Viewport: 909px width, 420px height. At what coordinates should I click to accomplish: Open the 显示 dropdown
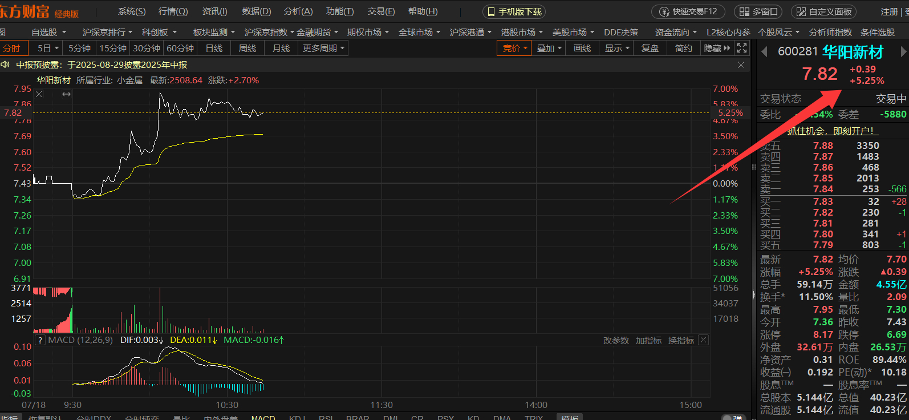point(617,48)
